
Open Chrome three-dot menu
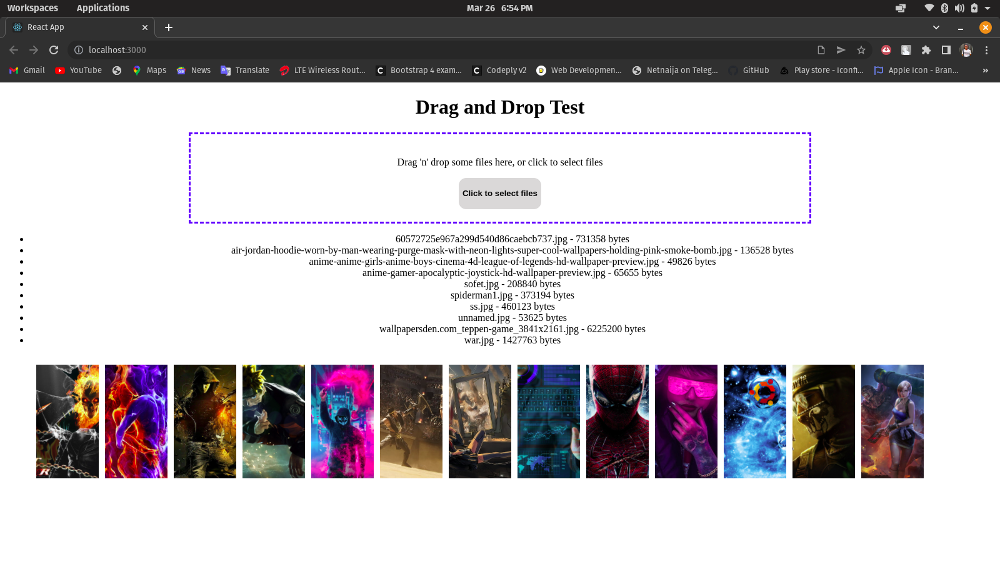point(987,50)
